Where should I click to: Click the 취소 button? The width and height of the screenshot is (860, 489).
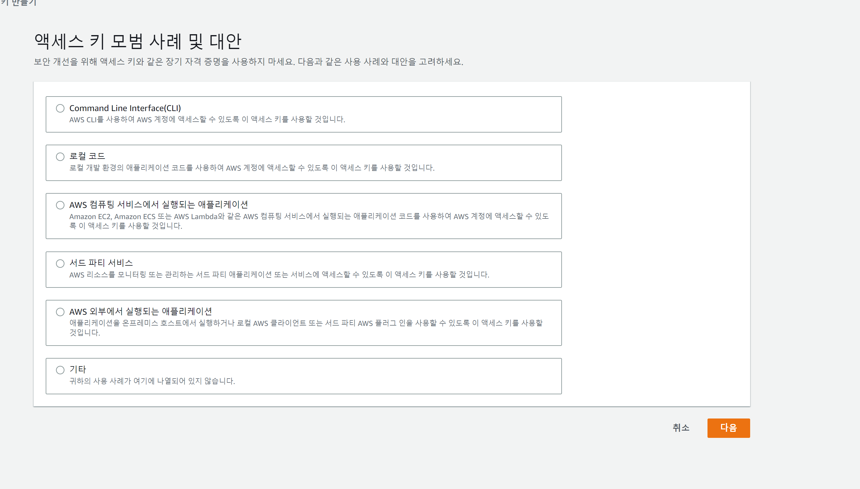coord(681,428)
